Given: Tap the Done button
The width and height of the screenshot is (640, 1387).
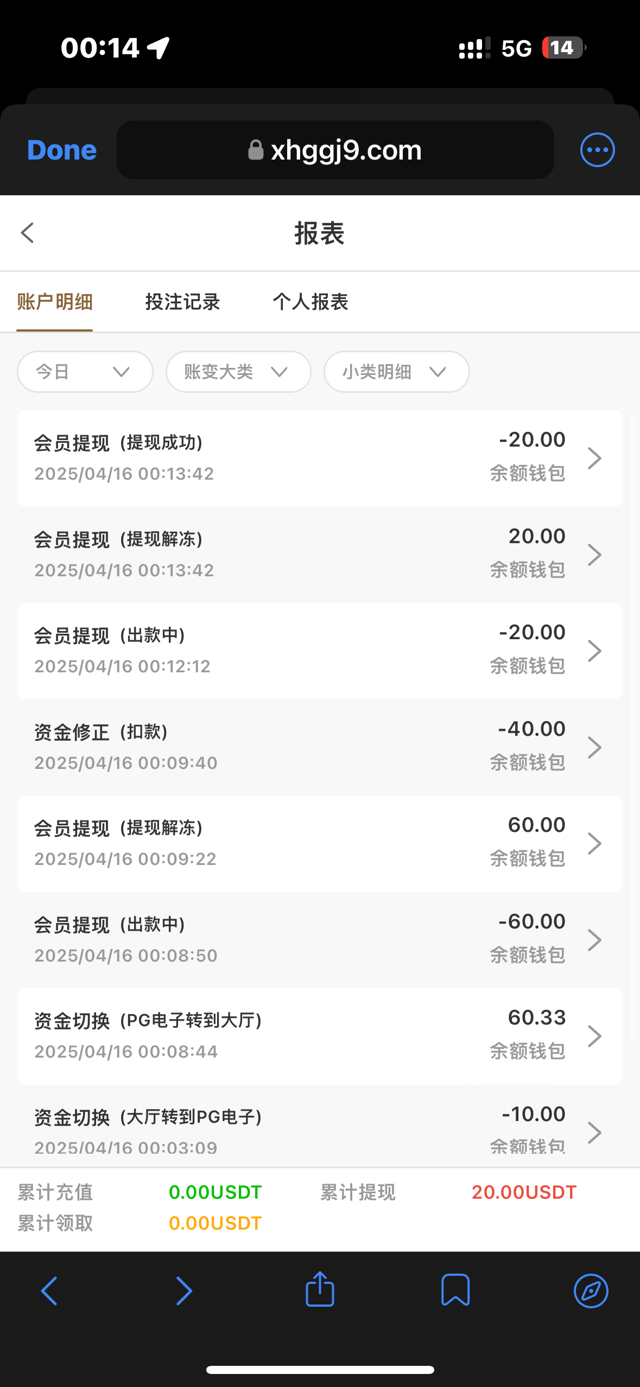Looking at the screenshot, I should tap(62, 150).
